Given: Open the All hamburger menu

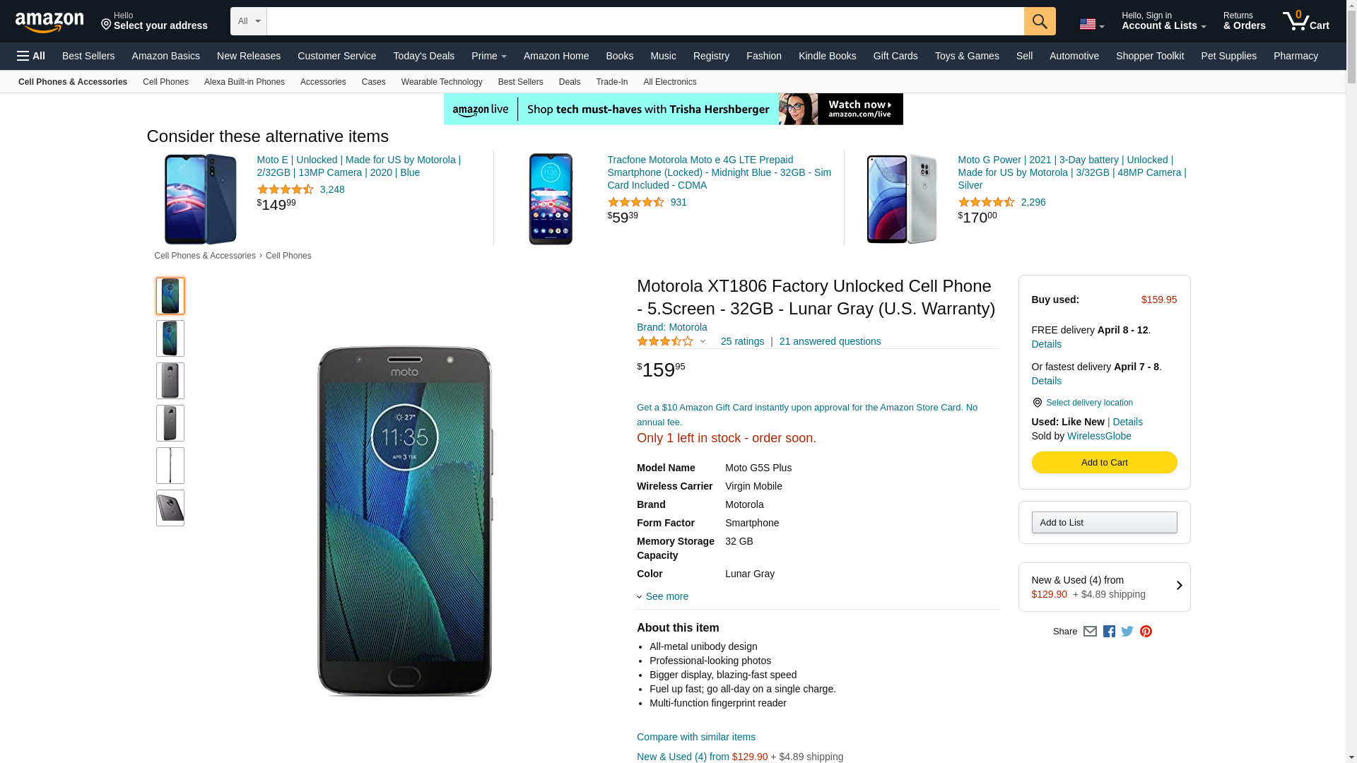Looking at the screenshot, I should (31, 56).
